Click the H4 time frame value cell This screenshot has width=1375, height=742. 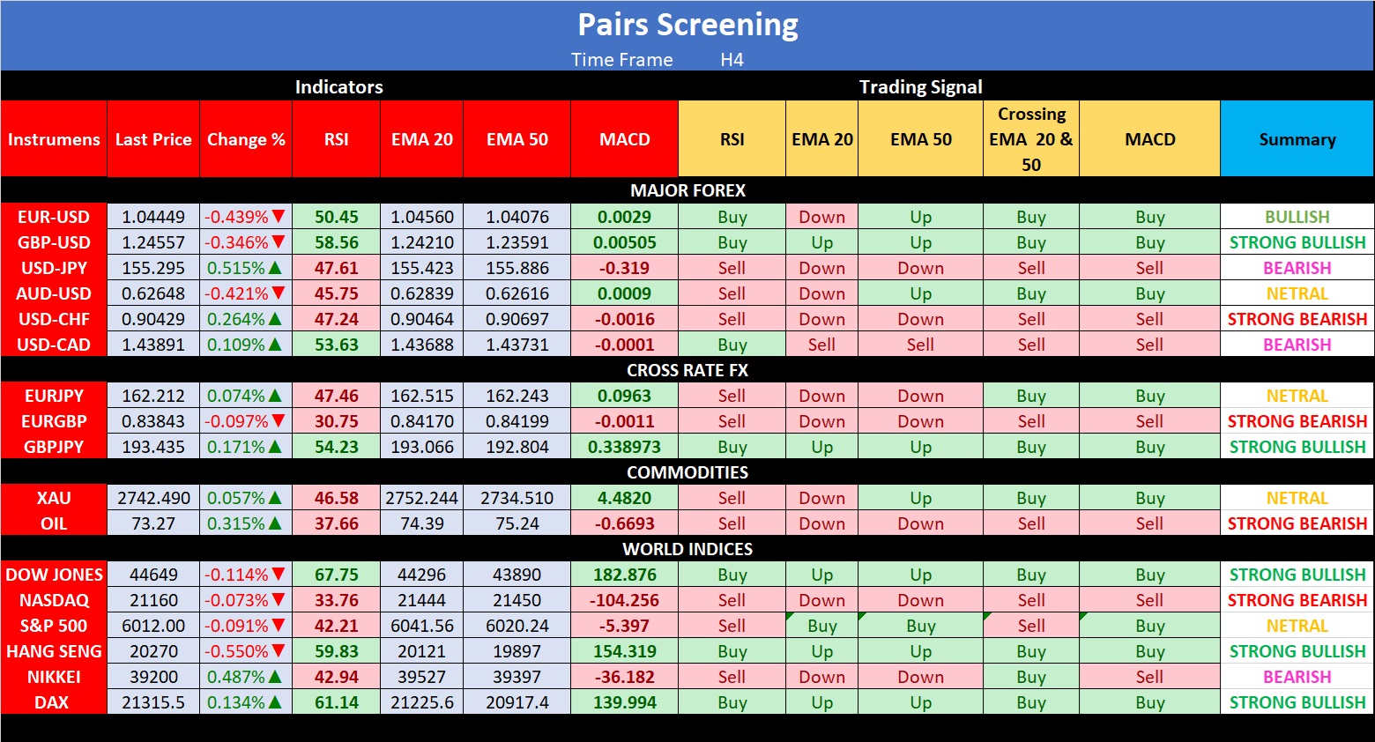click(732, 60)
